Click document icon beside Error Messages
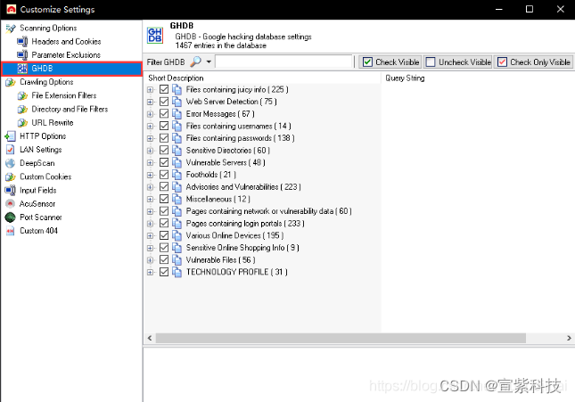The height and width of the screenshot is (402, 575). pyautogui.click(x=177, y=114)
